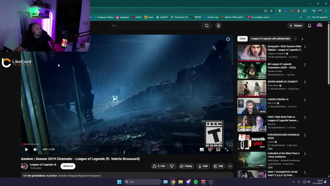The image size is (330, 186).
Task: Open Tüm Yer İşaretleri bookmarks folder
Action: tap(318, 17)
